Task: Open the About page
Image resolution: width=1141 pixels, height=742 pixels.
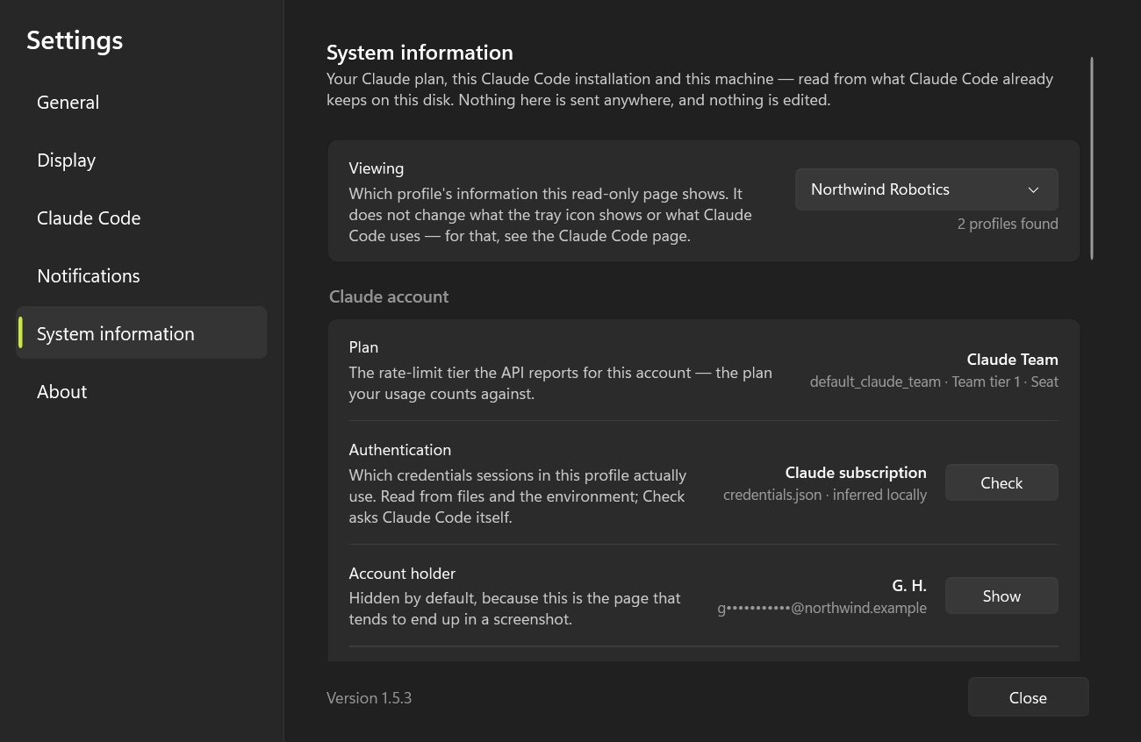Action: click(141, 392)
